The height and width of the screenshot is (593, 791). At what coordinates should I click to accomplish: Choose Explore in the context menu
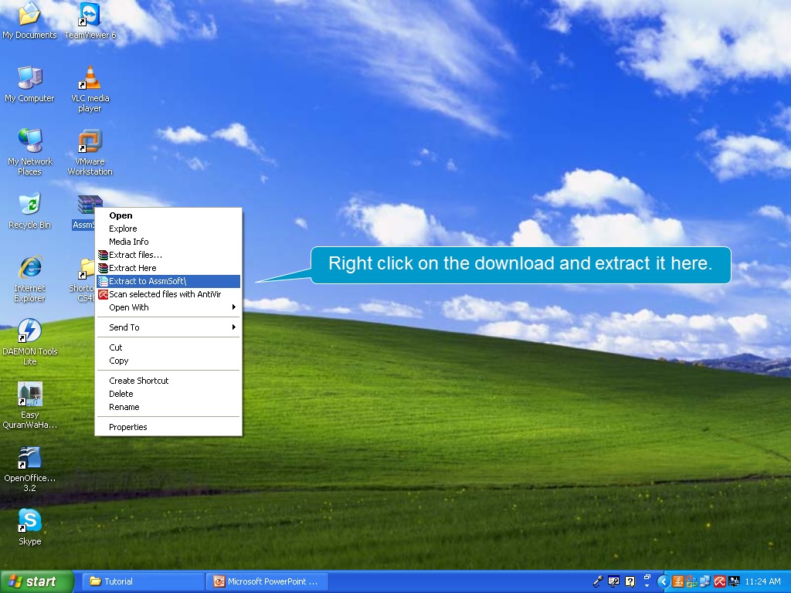pos(168,229)
